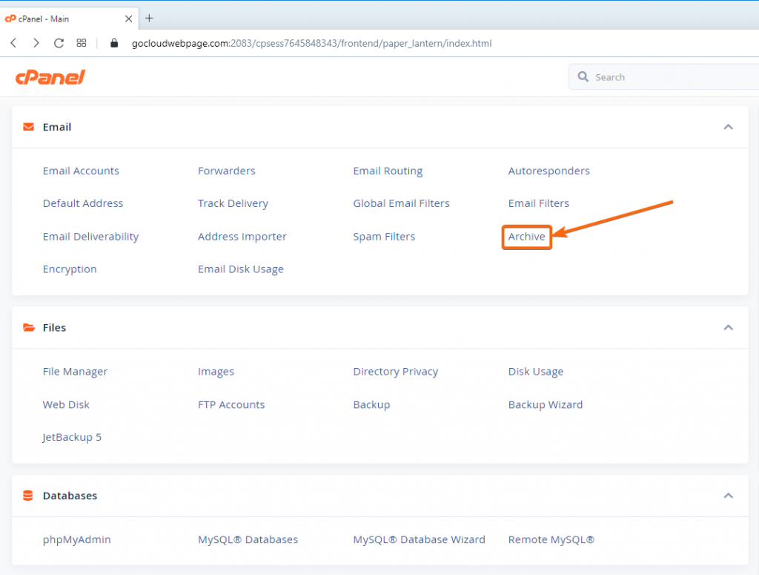Collapse the Email section
Viewport: 759px width, 575px height.
728,127
